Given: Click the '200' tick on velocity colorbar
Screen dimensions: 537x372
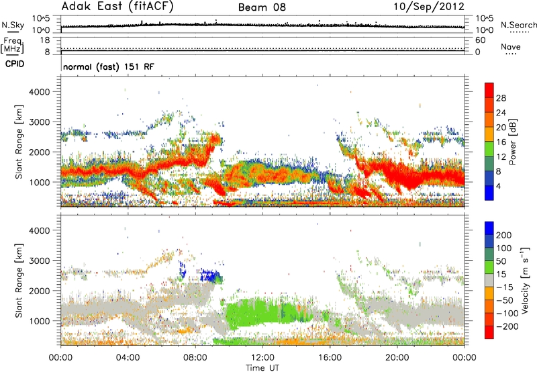Looking at the screenshot, I should [504, 235].
